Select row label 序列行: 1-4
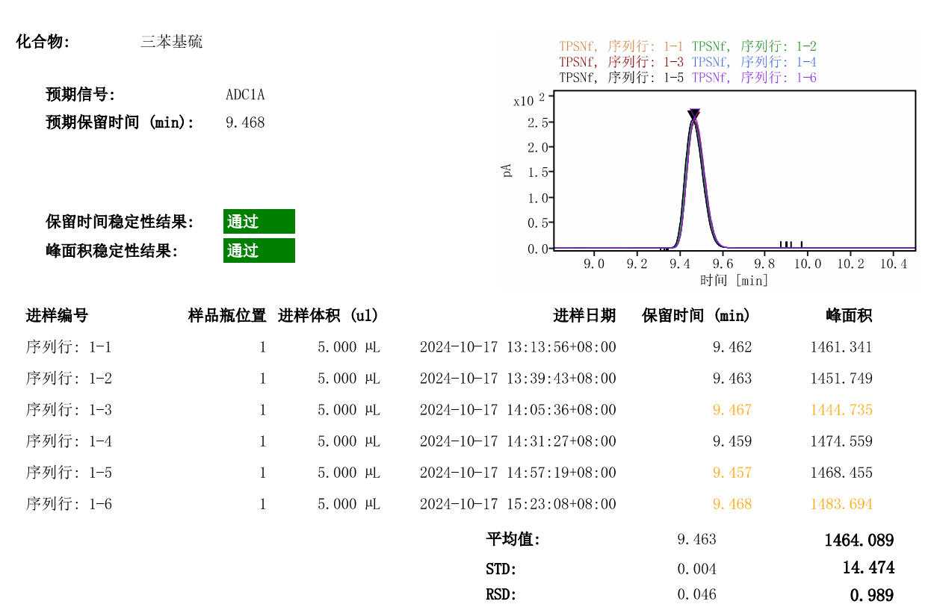 click(x=69, y=441)
